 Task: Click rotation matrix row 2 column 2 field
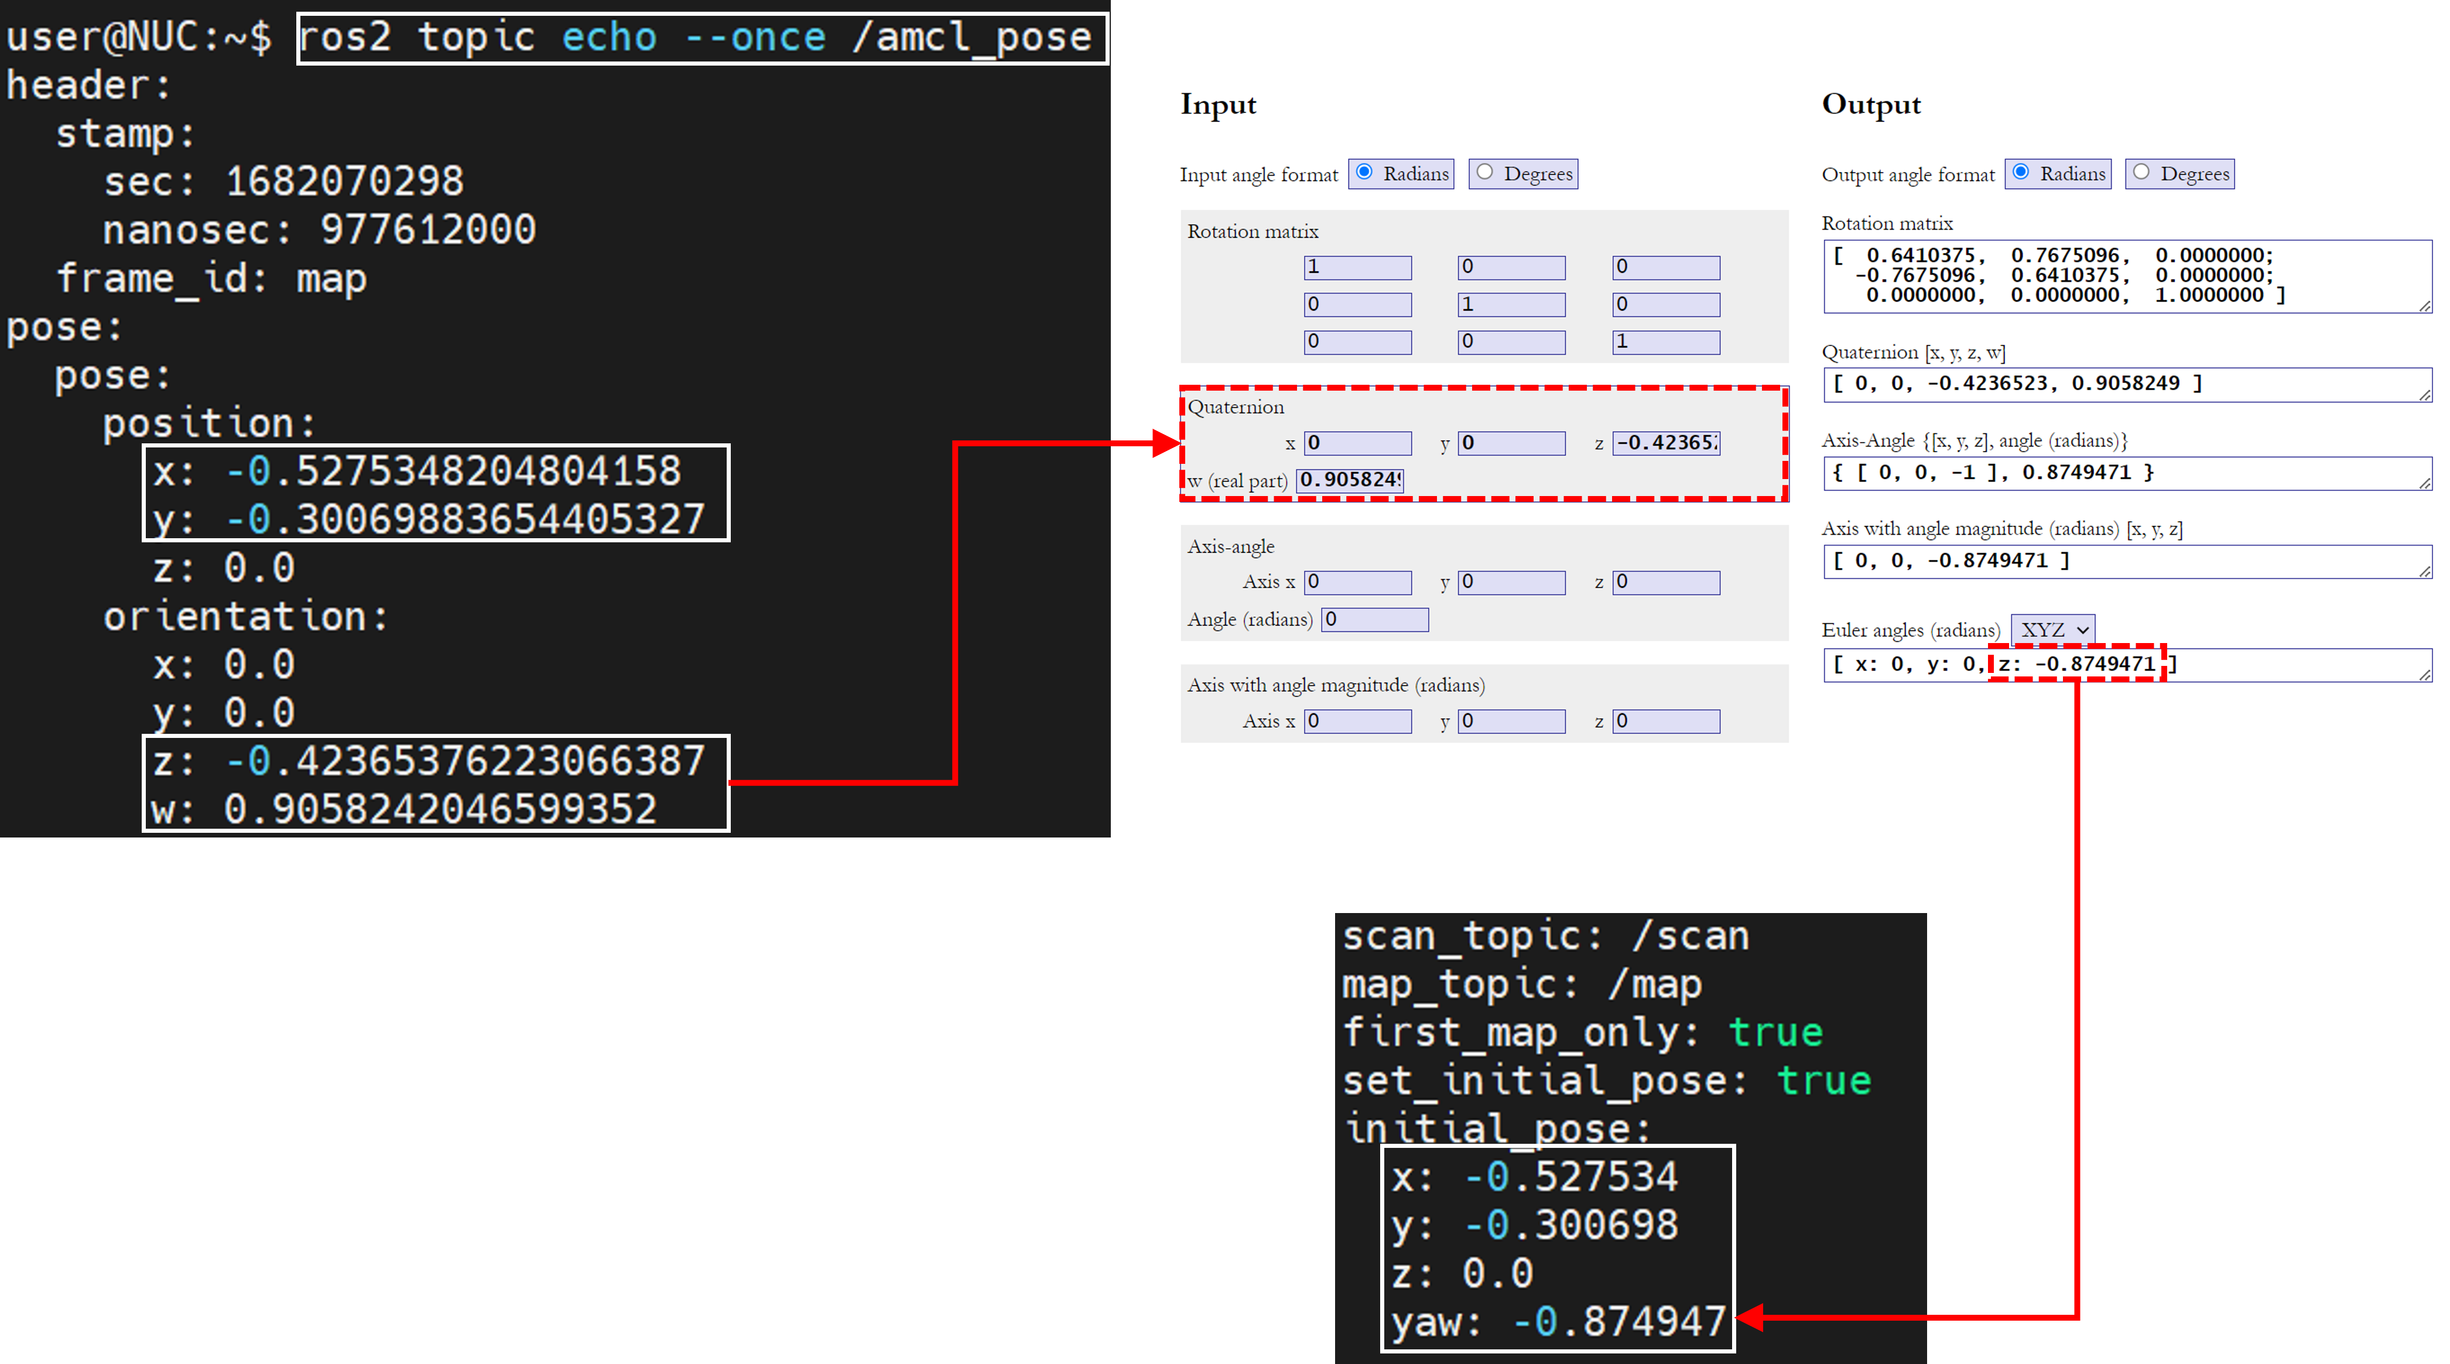tap(1511, 305)
